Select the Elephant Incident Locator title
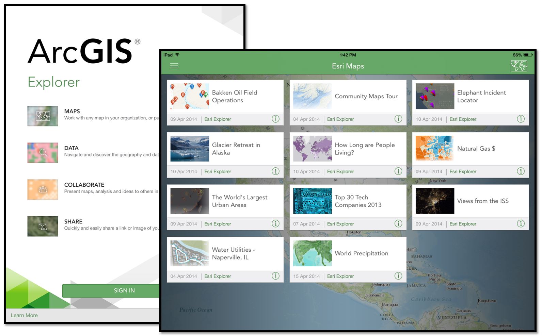The image size is (542, 336). click(481, 96)
